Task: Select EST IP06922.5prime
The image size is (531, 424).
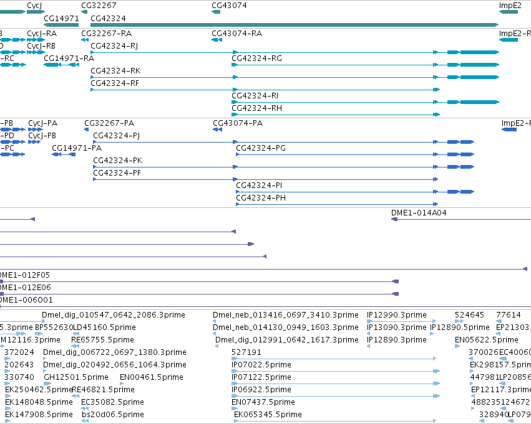Action: click(x=261, y=390)
